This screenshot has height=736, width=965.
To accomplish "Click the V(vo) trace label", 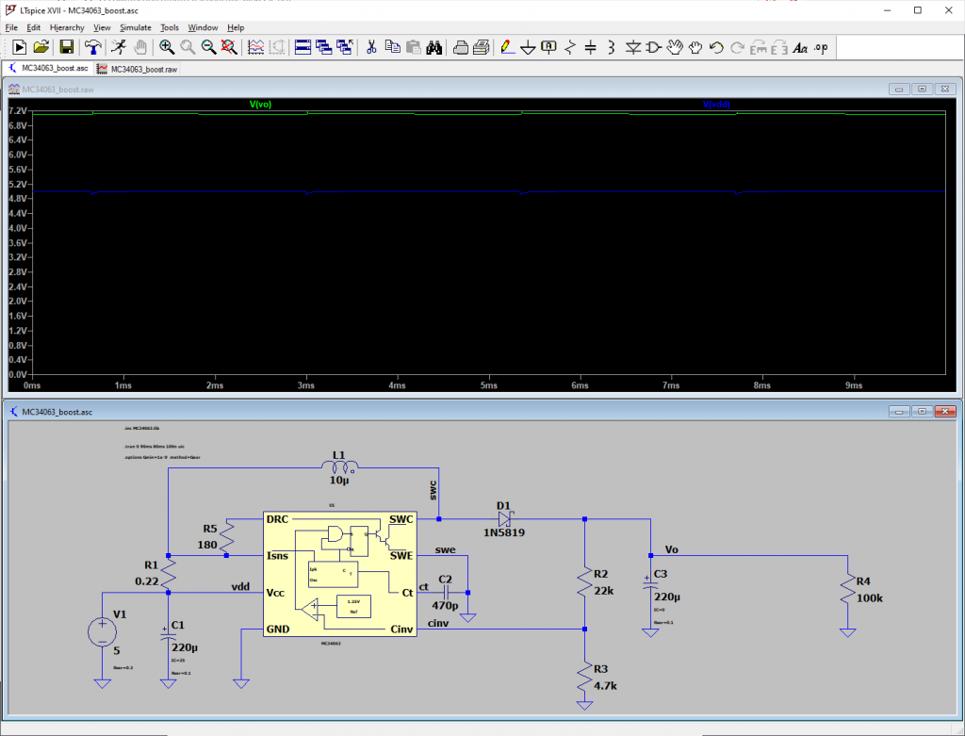I will coord(260,105).
